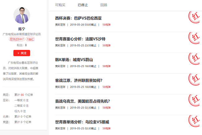
Task: Click the red 红 stamp on 客战江原 row
Action: tap(195, 80)
